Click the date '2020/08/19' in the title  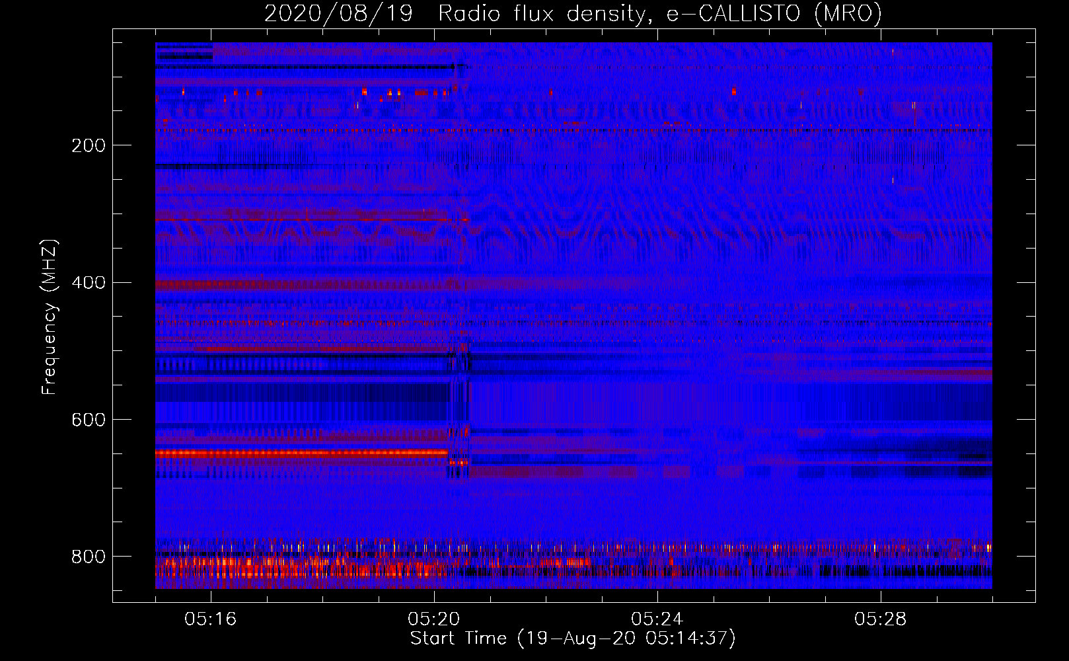tap(338, 14)
